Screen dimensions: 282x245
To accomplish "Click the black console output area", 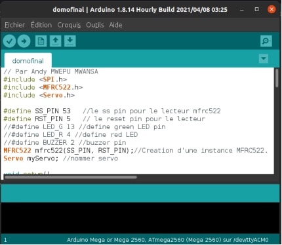I will click(x=140, y=218).
